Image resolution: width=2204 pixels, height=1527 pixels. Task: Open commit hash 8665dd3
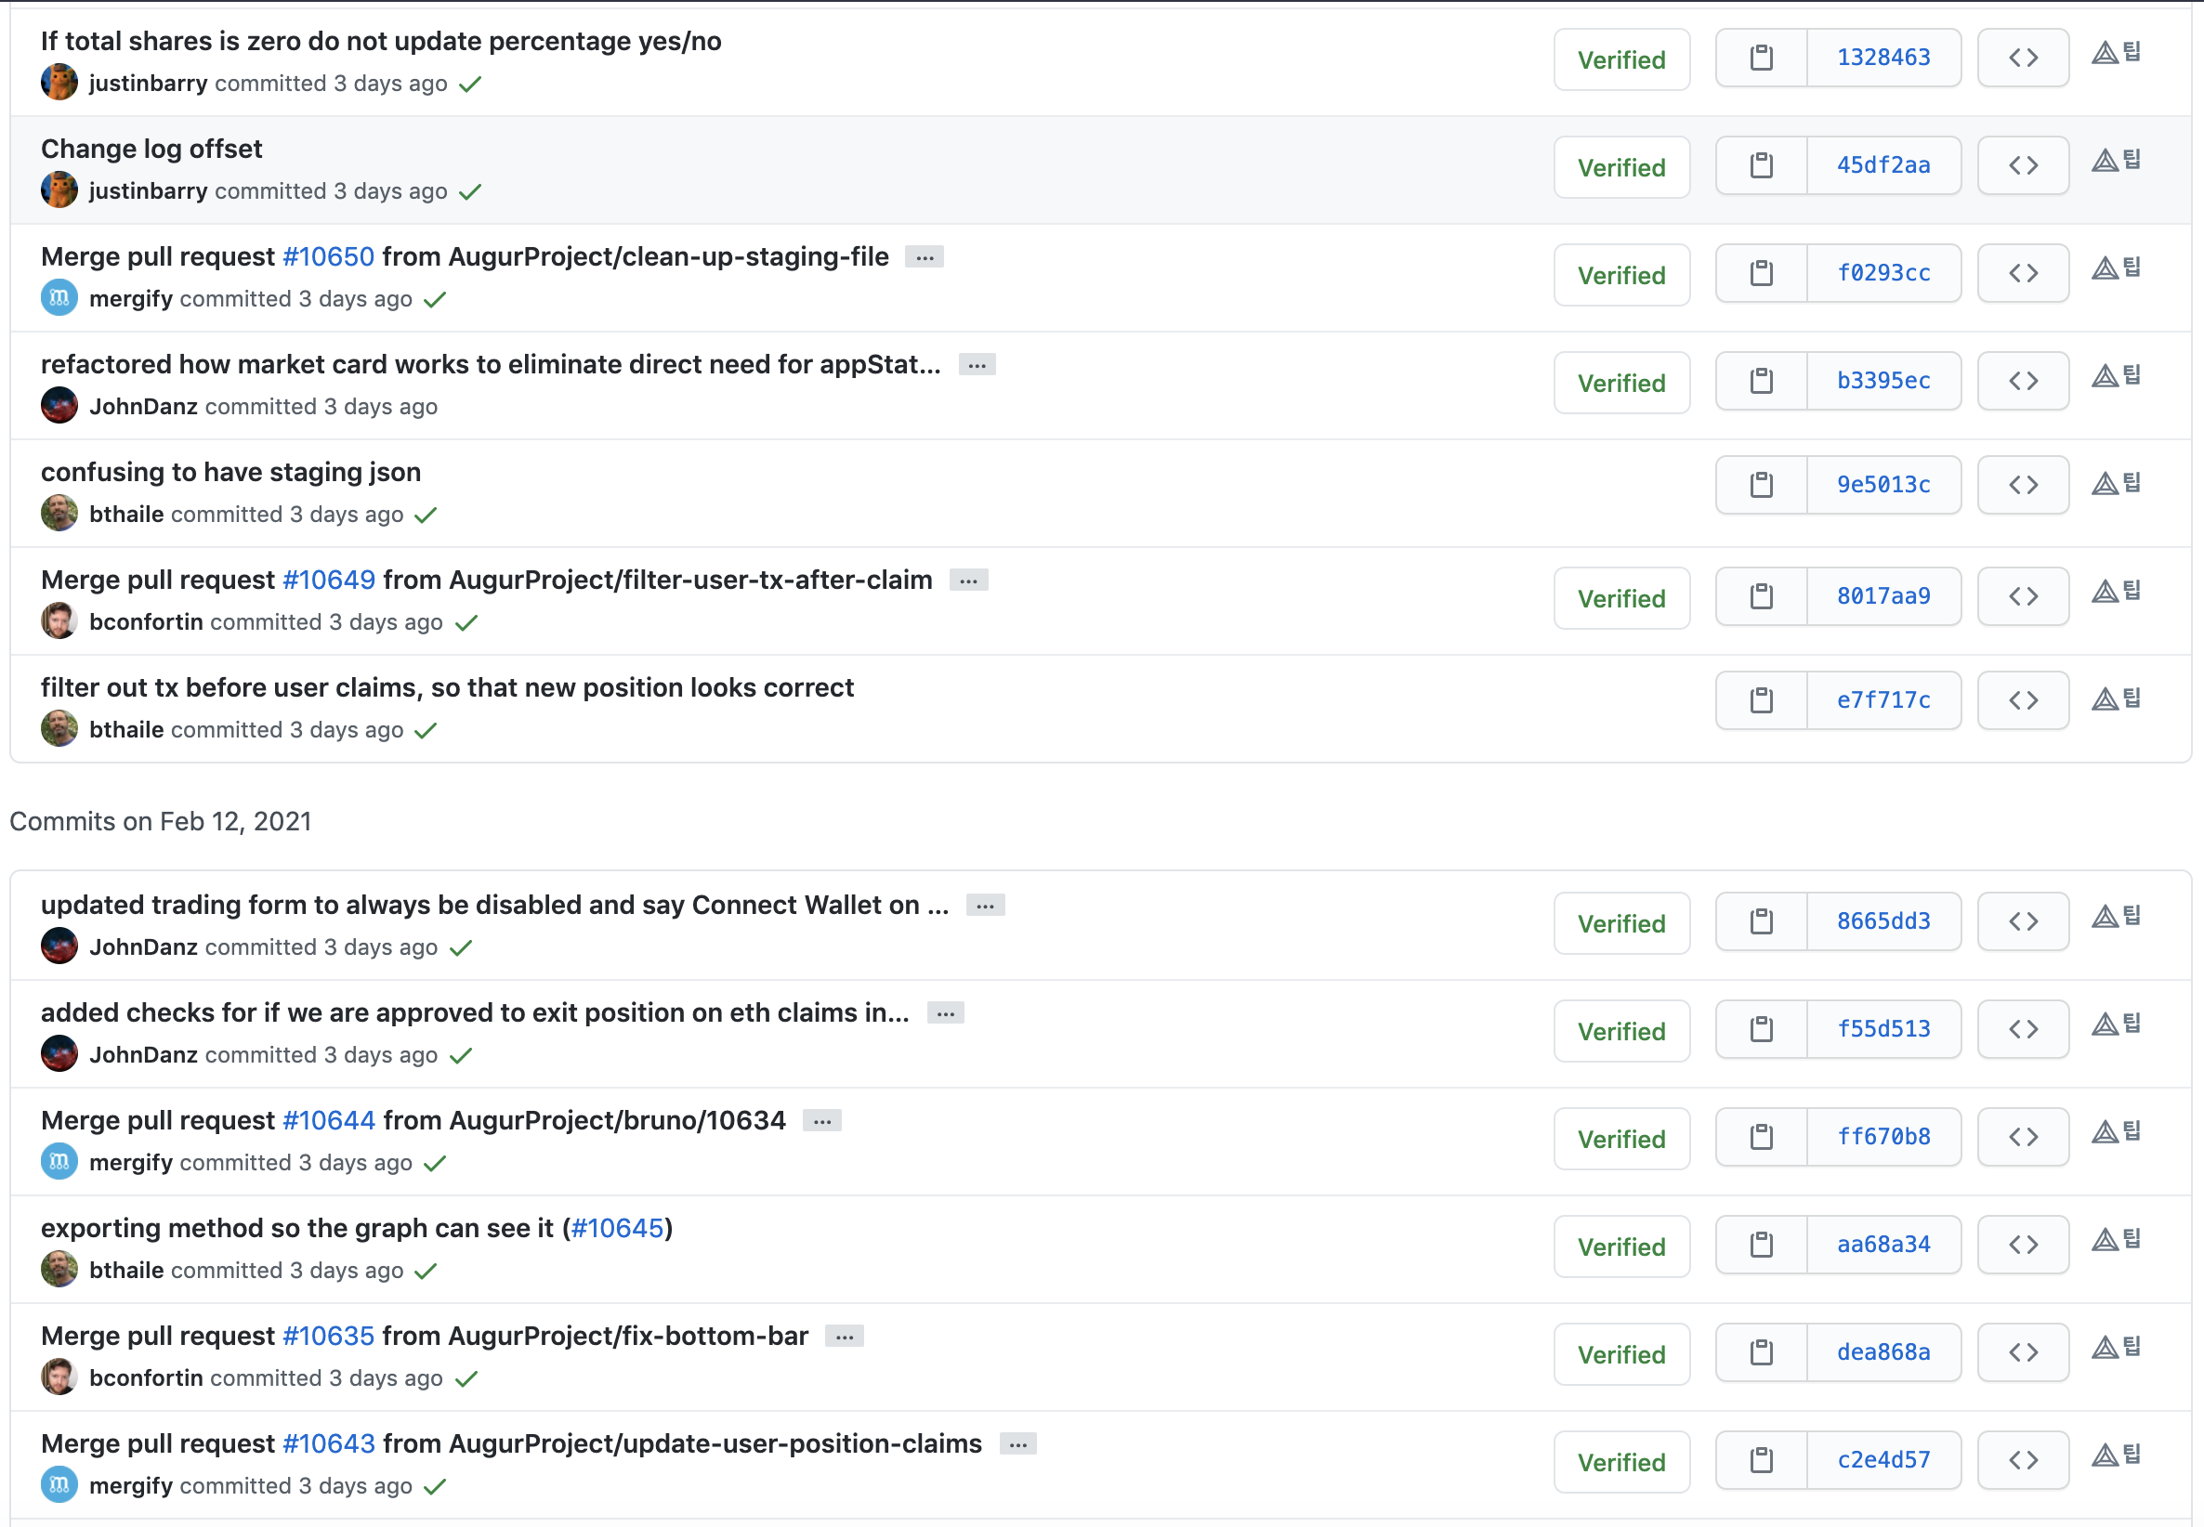1883,921
